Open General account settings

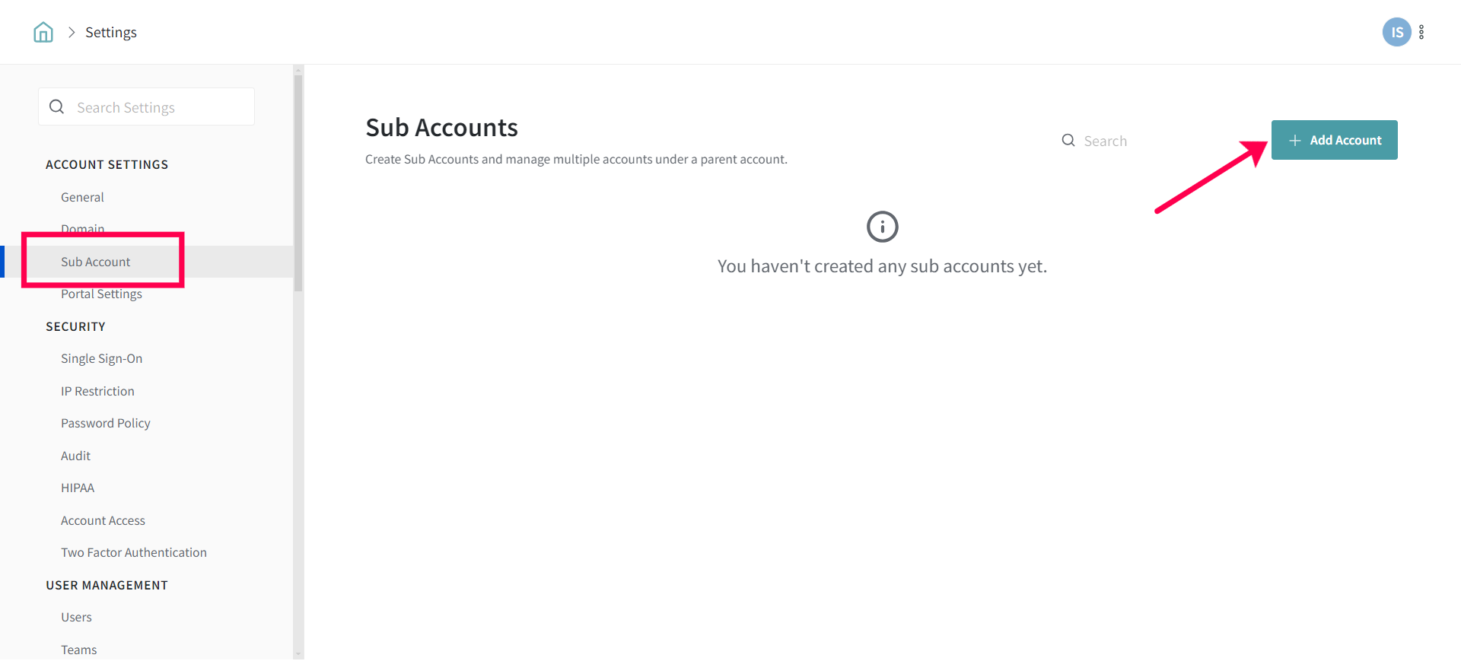(82, 197)
